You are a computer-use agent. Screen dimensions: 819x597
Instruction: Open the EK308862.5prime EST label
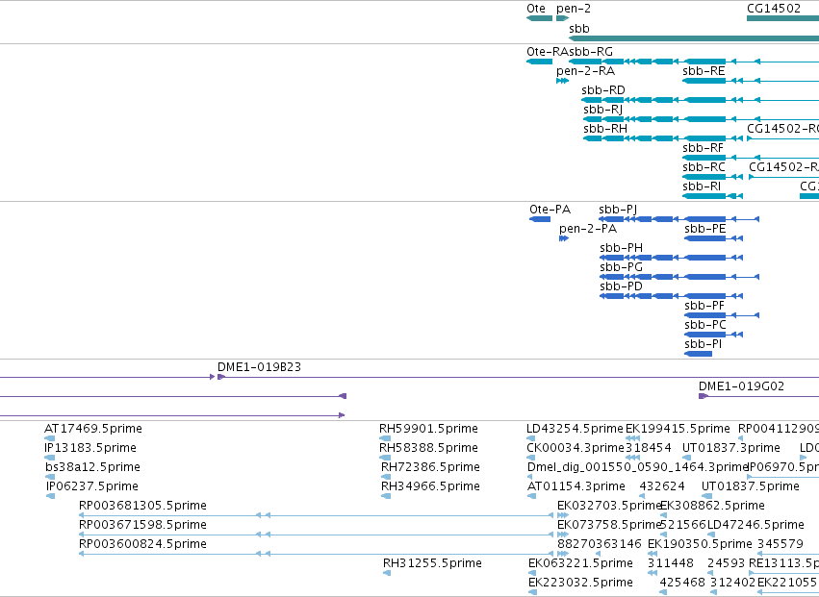pos(712,506)
